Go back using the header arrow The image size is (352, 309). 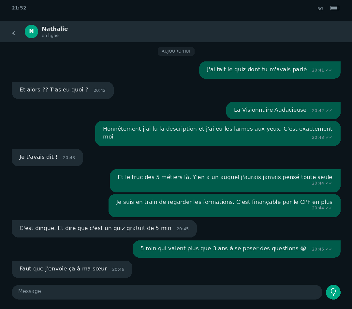point(14,33)
